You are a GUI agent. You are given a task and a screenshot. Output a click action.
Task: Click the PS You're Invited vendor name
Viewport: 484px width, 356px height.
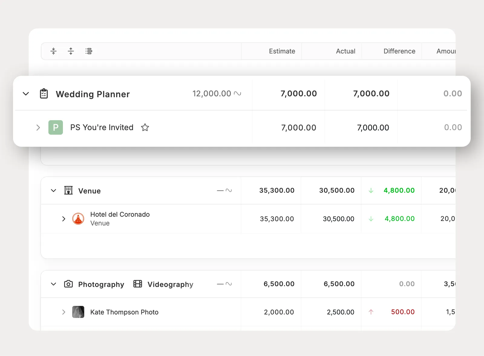102,127
